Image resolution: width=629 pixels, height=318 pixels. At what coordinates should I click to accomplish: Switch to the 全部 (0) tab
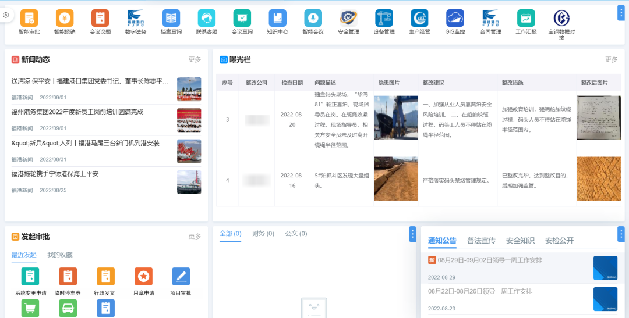pos(230,234)
